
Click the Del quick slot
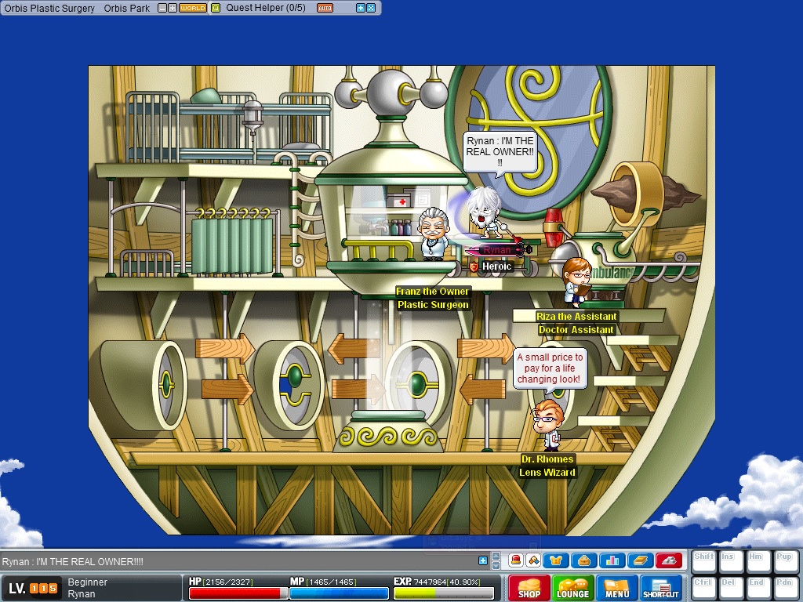click(x=731, y=589)
